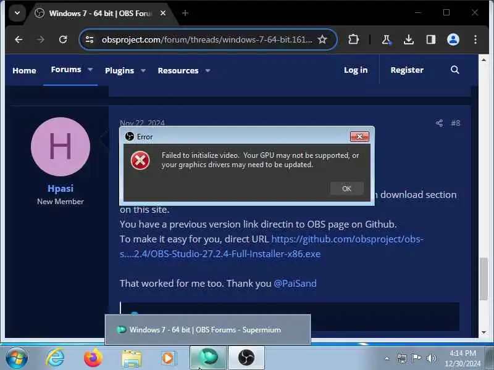The height and width of the screenshot is (370, 494).
Task: Click OK in the Error dialog
Action: (x=346, y=189)
